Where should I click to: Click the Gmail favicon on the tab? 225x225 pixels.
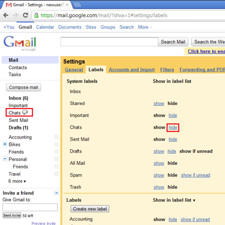coord(9,5)
